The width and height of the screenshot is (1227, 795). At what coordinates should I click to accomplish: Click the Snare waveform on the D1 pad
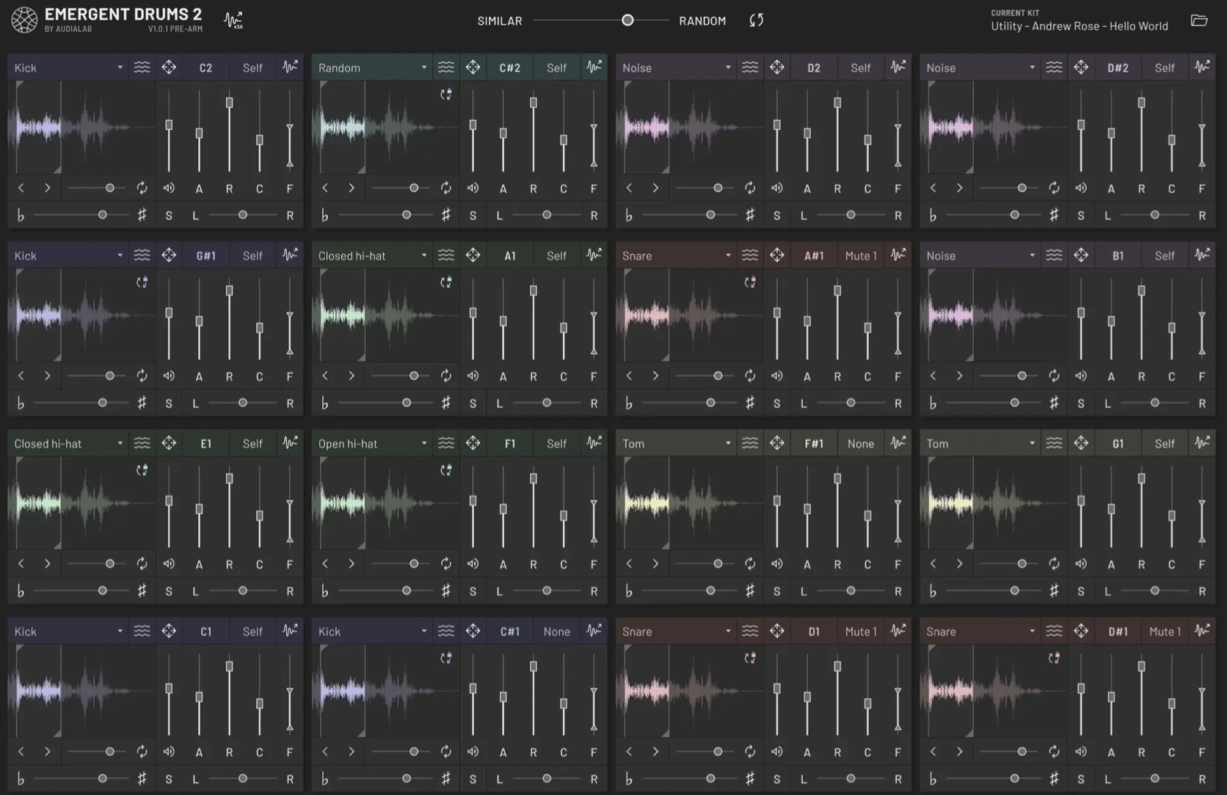click(690, 691)
